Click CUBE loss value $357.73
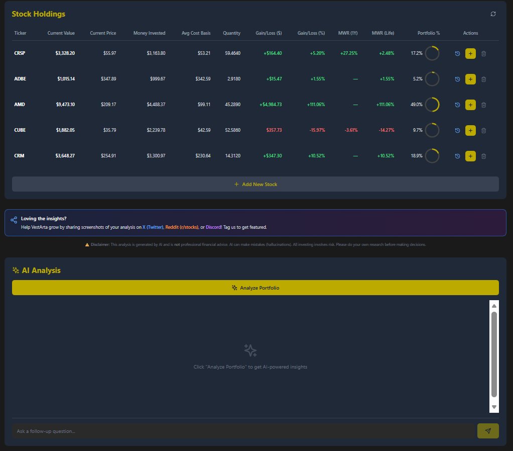 [x=274, y=130]
